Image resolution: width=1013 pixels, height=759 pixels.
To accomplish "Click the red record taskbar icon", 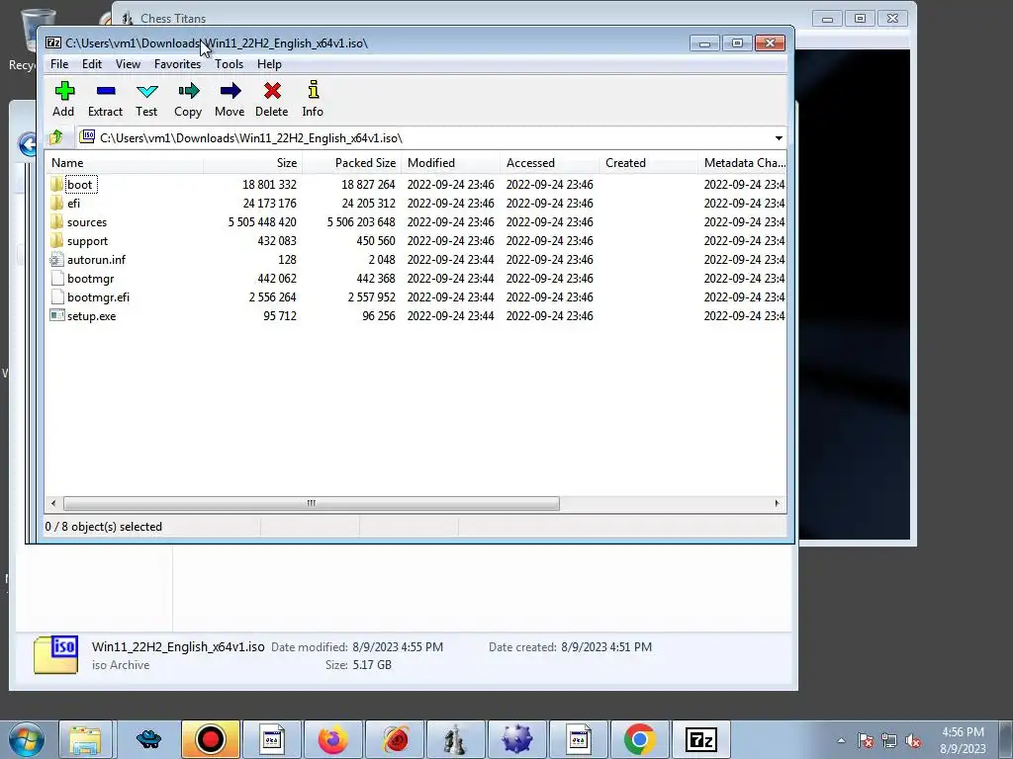I will click(x=211, y=739).
